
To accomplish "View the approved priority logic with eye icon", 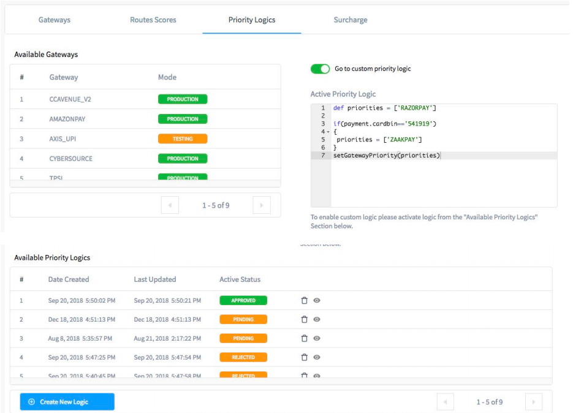I will click(x=317, y=300).
